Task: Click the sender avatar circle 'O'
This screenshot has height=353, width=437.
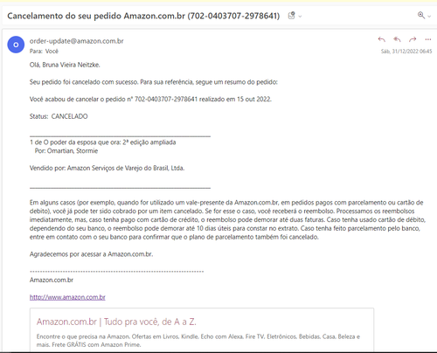Action: 16,45
